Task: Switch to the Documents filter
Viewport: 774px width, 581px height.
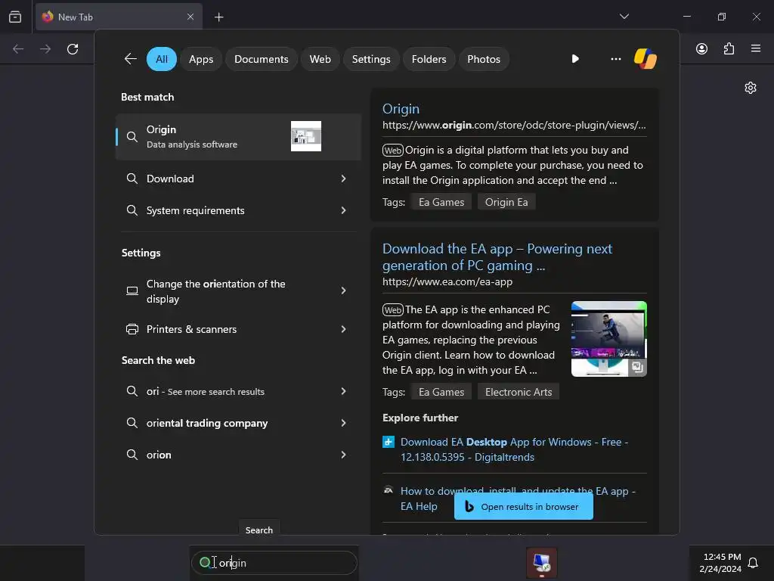Action: pos(261,59)
